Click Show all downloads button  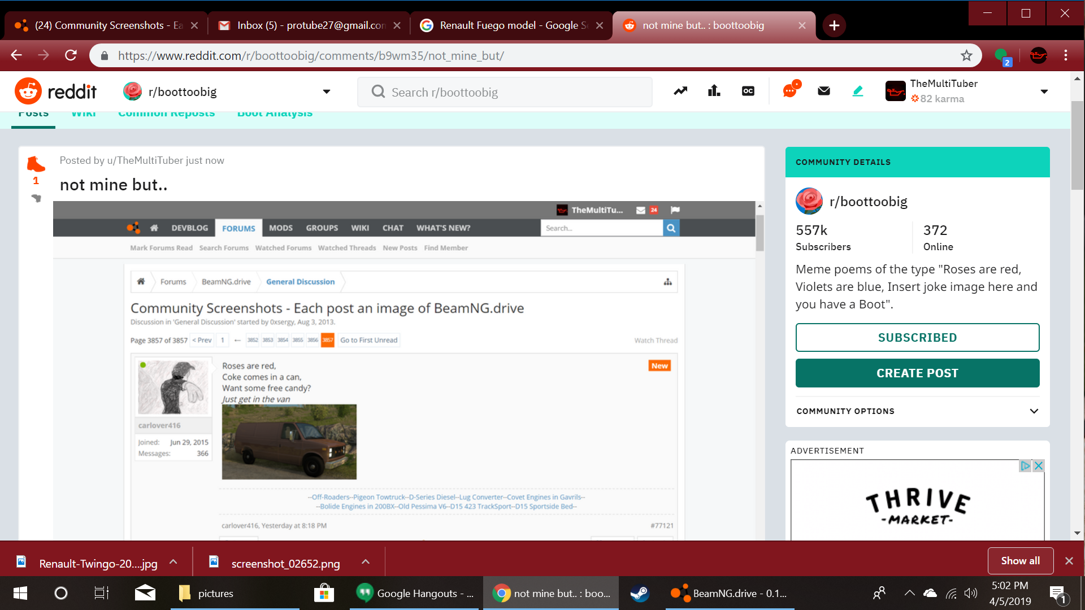1020,561
